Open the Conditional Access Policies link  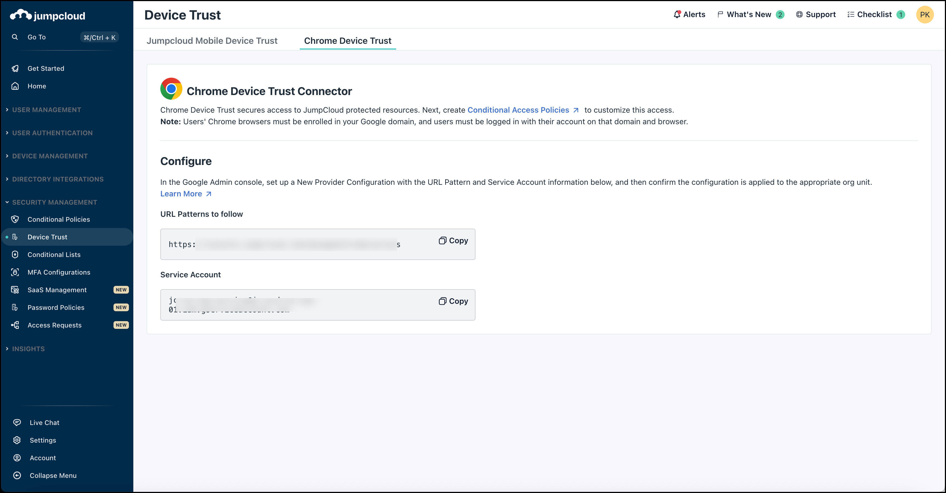[523, 110]
